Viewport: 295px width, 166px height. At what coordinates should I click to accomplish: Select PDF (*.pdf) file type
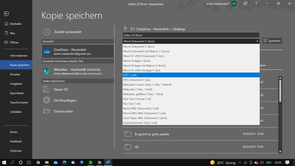(x=191, y=75)
